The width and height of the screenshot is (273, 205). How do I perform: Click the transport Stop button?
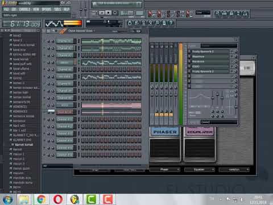(x=109, y=13)
